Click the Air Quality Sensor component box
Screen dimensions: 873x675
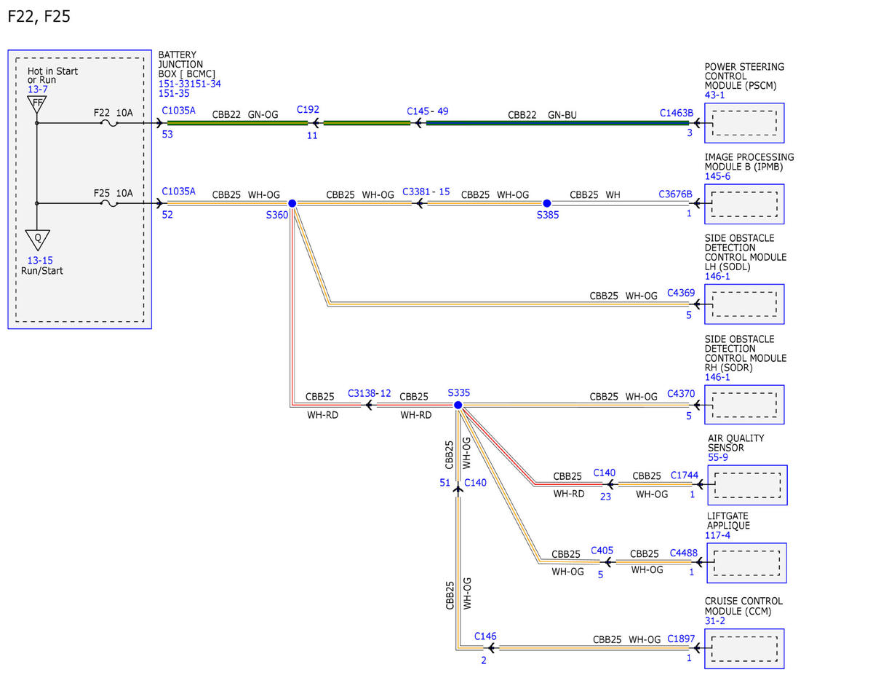tap(747, 485)
